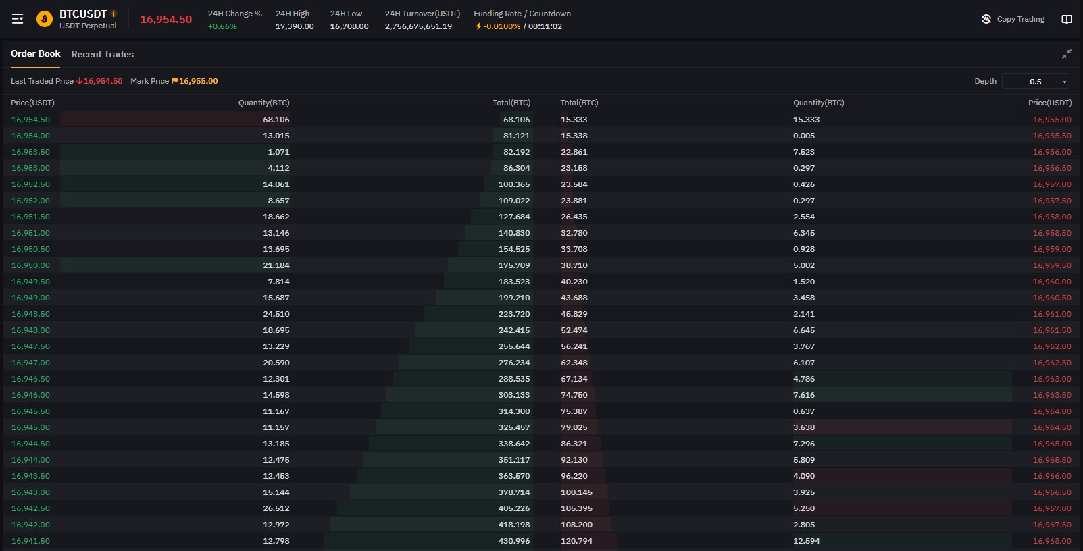Viewport: 1083px width, 551px height.
Task: Select ask price 16,964.50
Action: pyautogui.click(x=1052, y=427)
